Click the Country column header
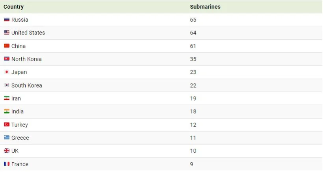 13,7
